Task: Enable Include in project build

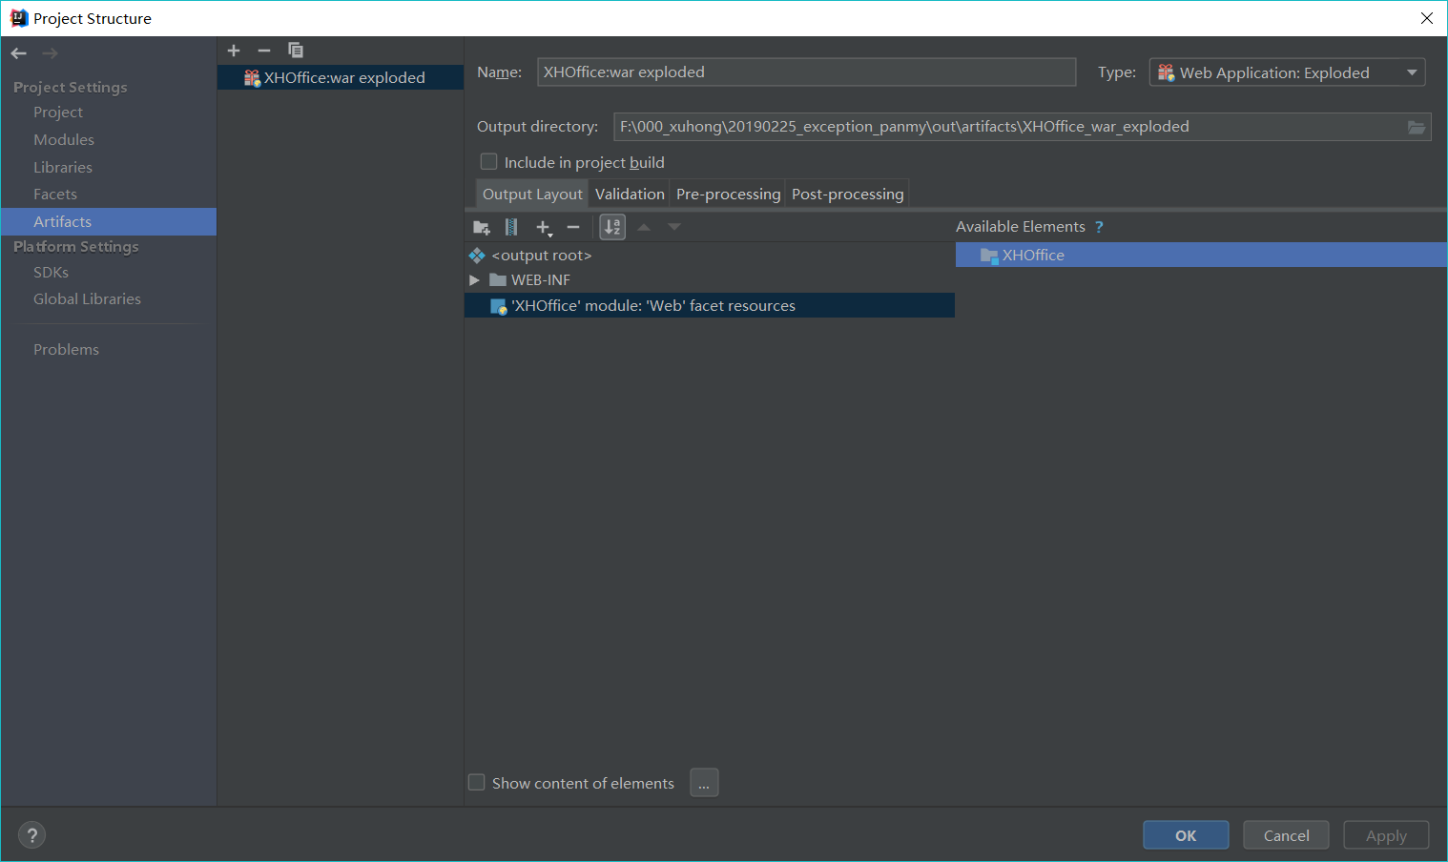Action: 489,162
